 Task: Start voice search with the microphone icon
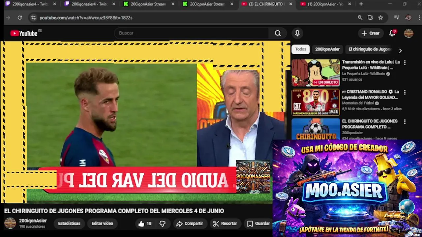297,33
